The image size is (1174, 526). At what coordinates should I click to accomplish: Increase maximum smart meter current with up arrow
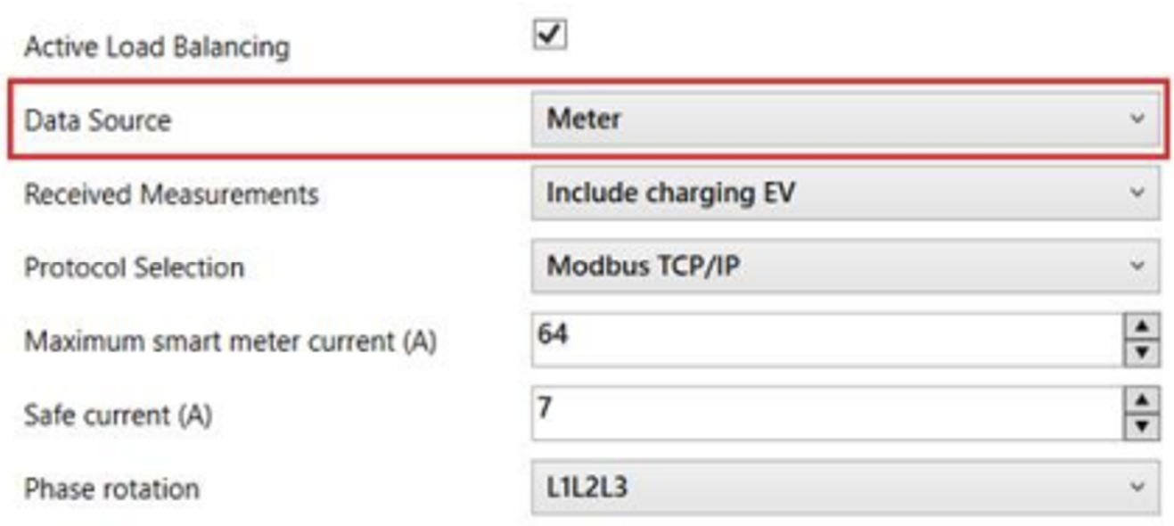(x=1142, y=328)
